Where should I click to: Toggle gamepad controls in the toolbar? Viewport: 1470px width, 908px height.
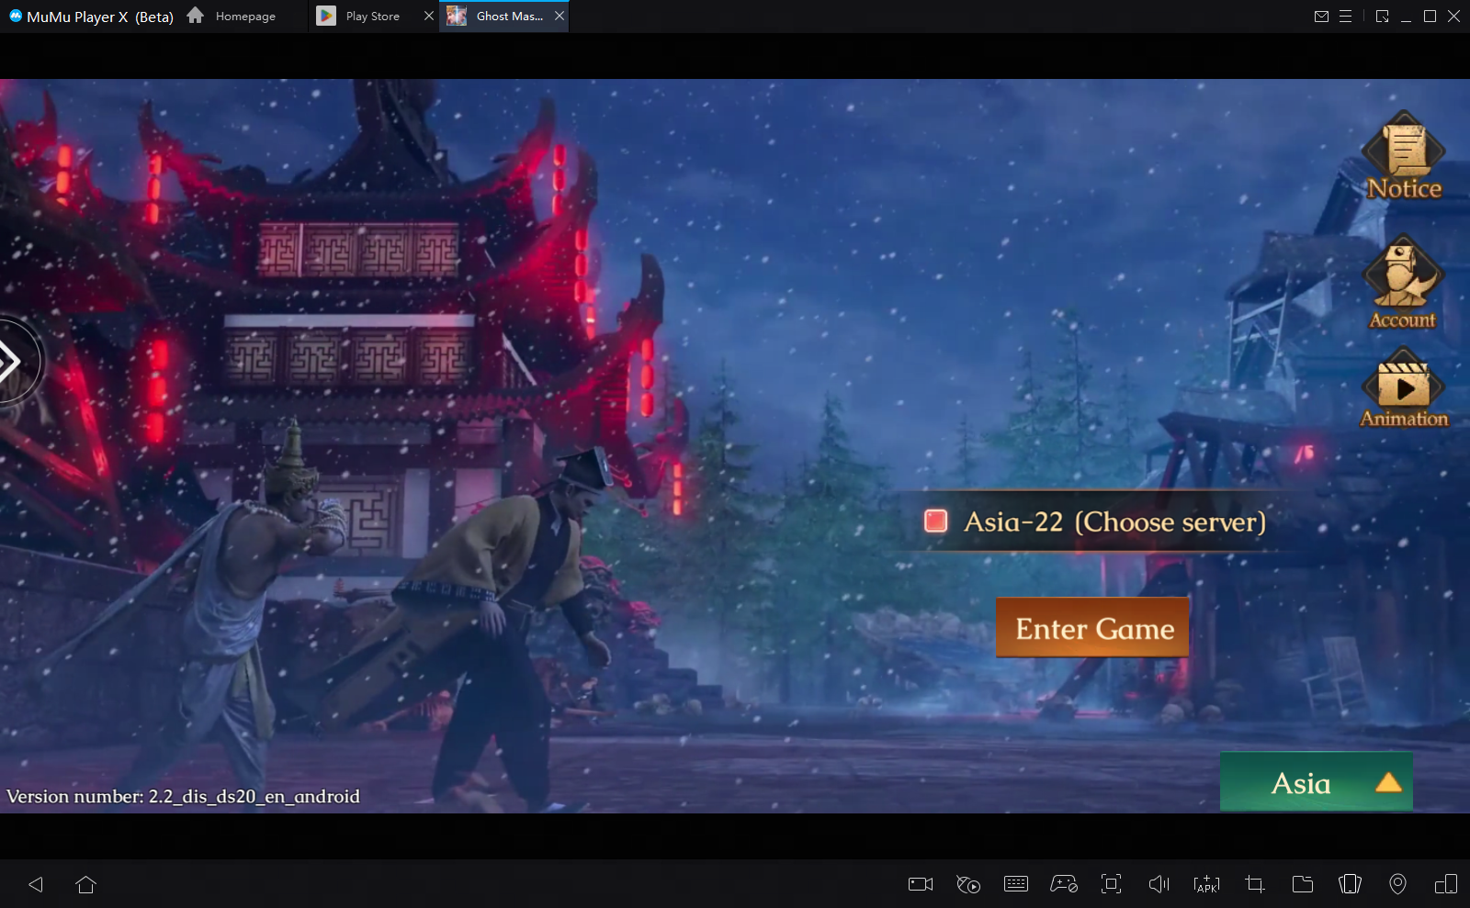pyautogui.click(x=1064, y=884)
